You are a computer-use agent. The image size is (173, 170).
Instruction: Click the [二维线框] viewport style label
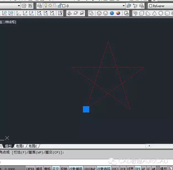8,22
